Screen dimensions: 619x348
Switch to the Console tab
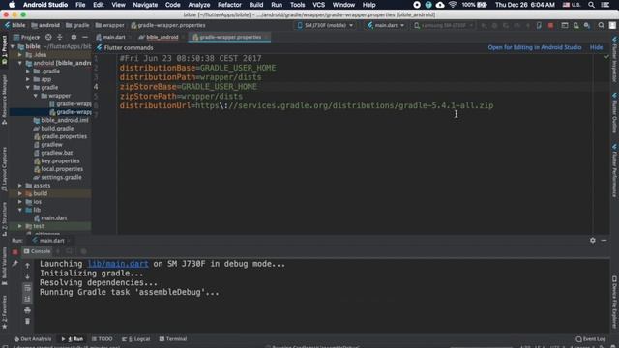(x=37, y=251)
